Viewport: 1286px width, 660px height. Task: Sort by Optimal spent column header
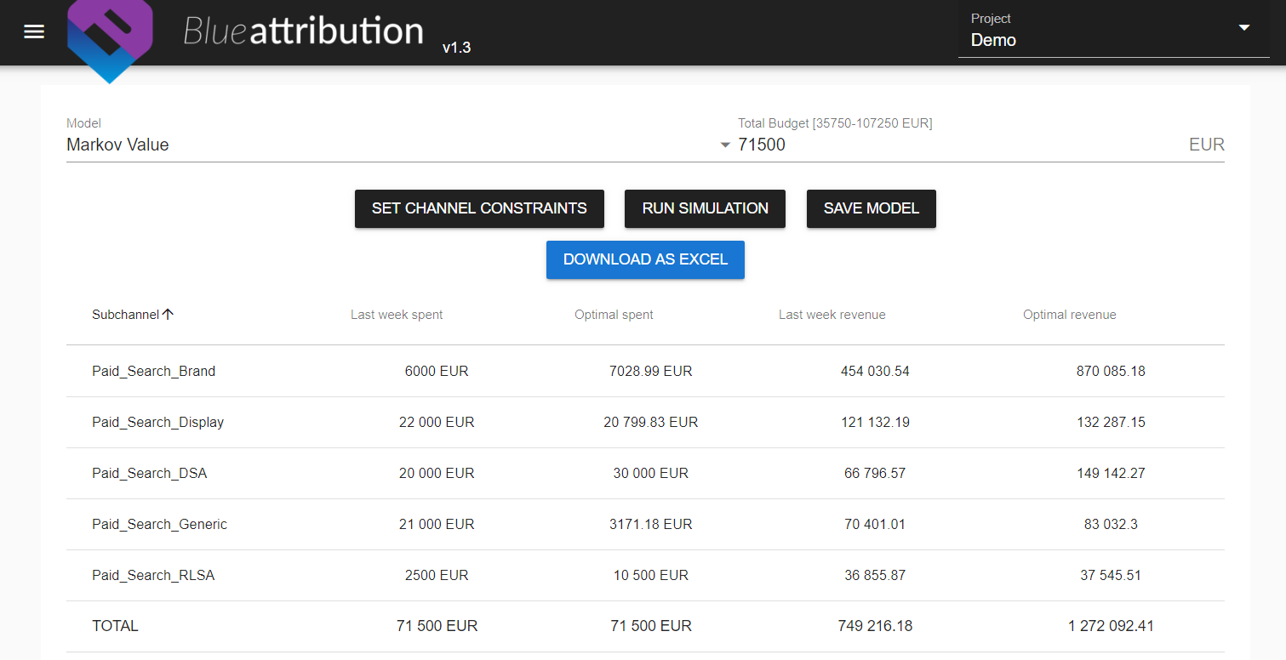click(x=614, y=315)
